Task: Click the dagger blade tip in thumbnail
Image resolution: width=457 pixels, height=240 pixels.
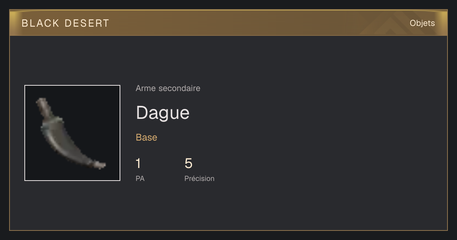Action: pos(101,165)
